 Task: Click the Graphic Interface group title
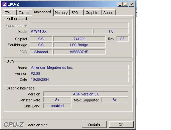(x=20, y=88)
